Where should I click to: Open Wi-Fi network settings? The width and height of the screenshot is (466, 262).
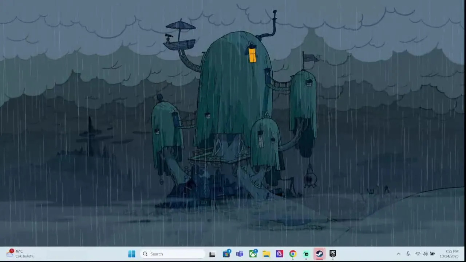418,254
